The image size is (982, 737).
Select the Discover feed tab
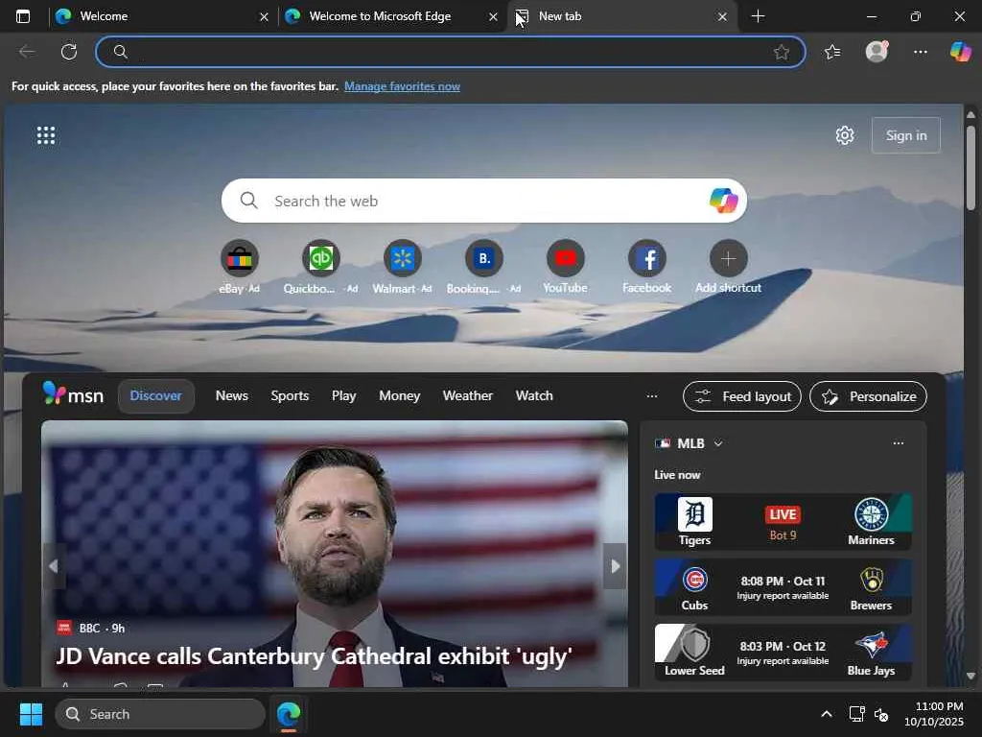(156, 396)
